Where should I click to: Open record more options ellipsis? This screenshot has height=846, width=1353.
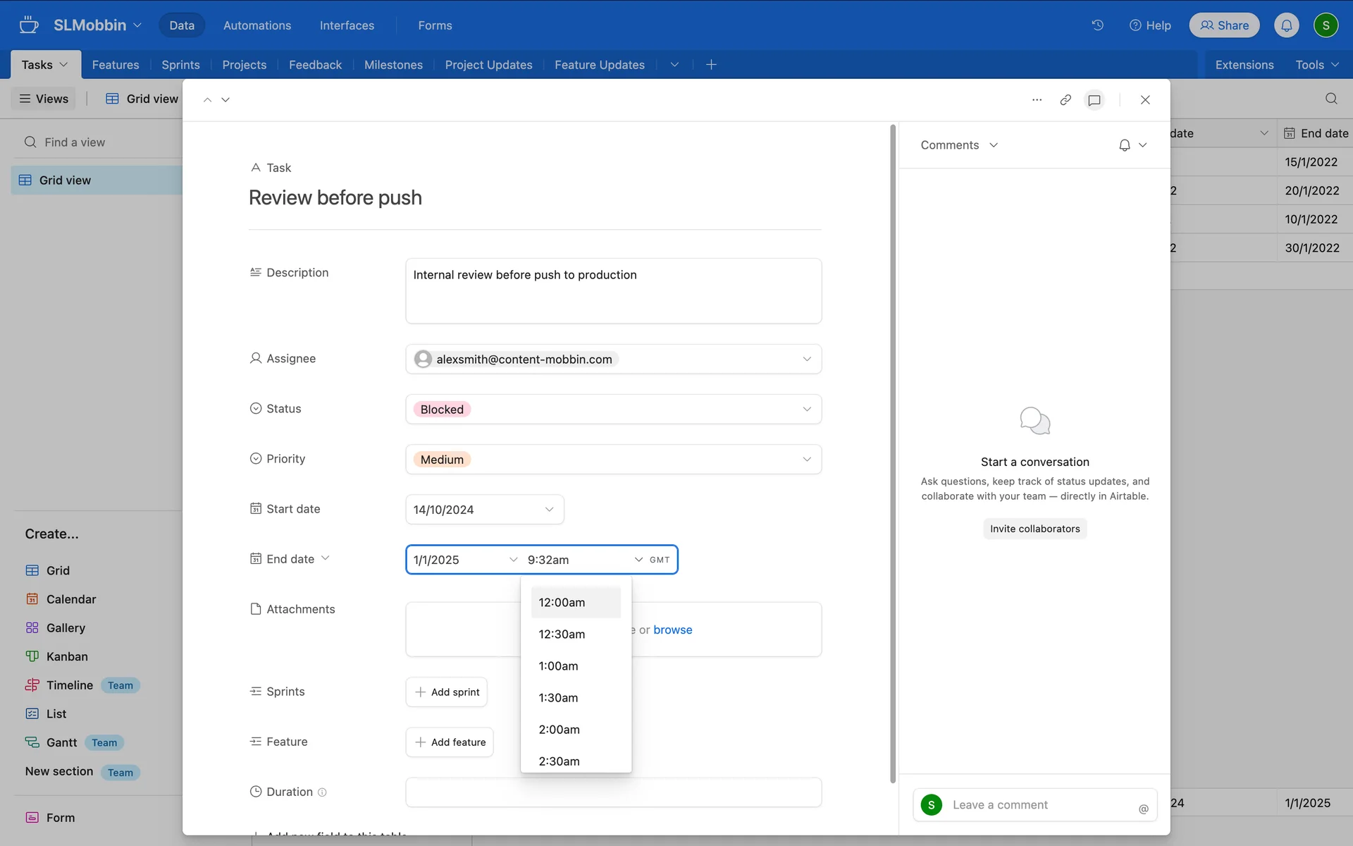pos(1037,100)
